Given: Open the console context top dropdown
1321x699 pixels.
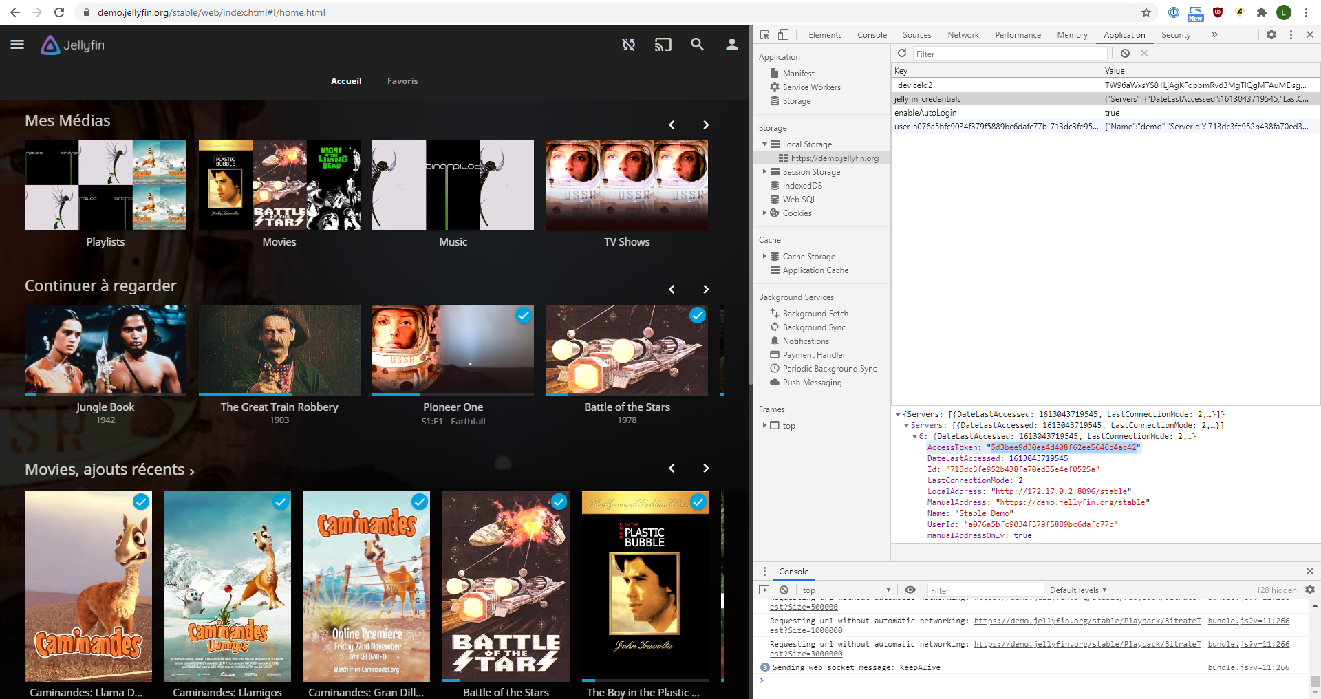Looking at the screenshot, I should (846, 590).
